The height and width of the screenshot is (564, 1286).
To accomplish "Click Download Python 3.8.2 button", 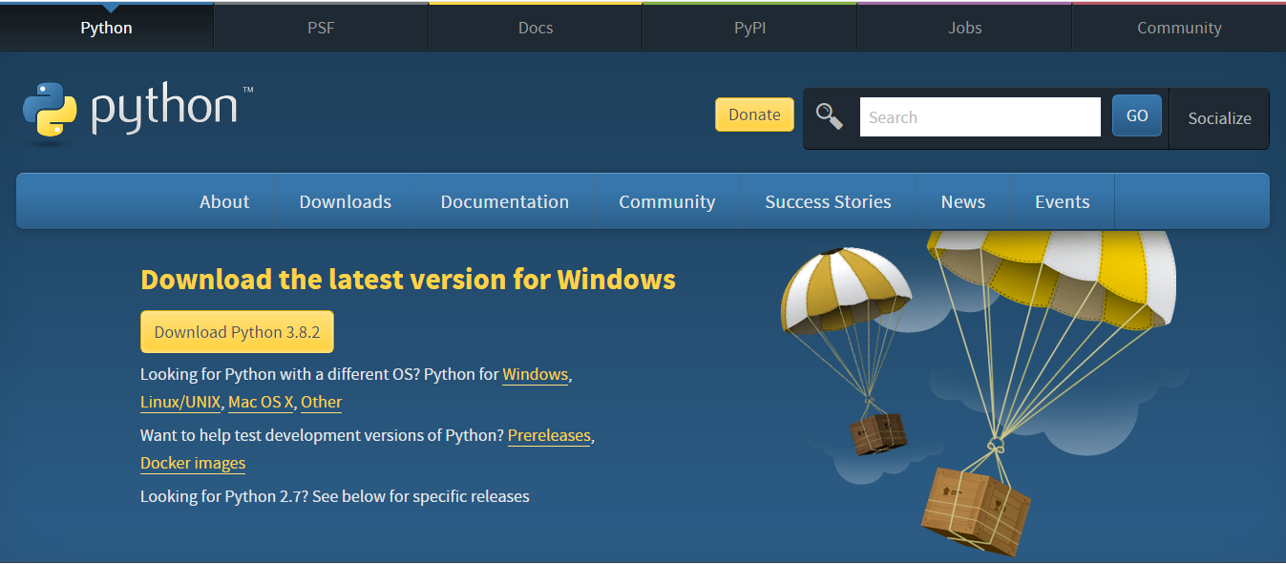I will 237,332.
